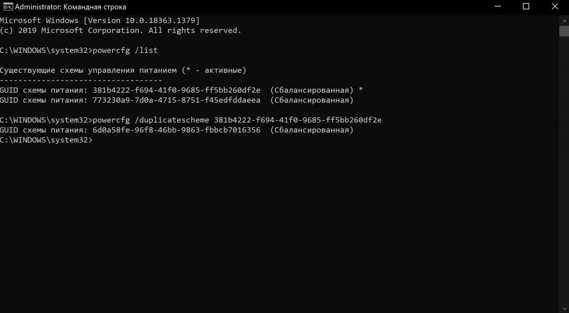
Task: Click the Command Prompt icon in title bar
Action: click(7, 7)
